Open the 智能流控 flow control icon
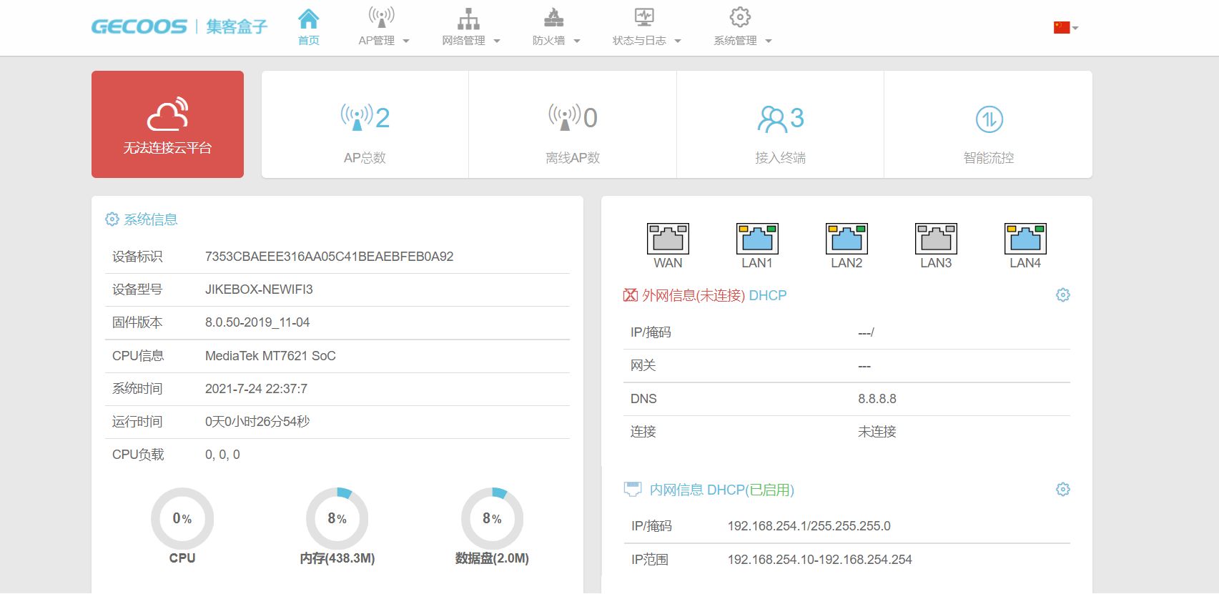Screen dimensions: 1219x594 pos(989,119)
